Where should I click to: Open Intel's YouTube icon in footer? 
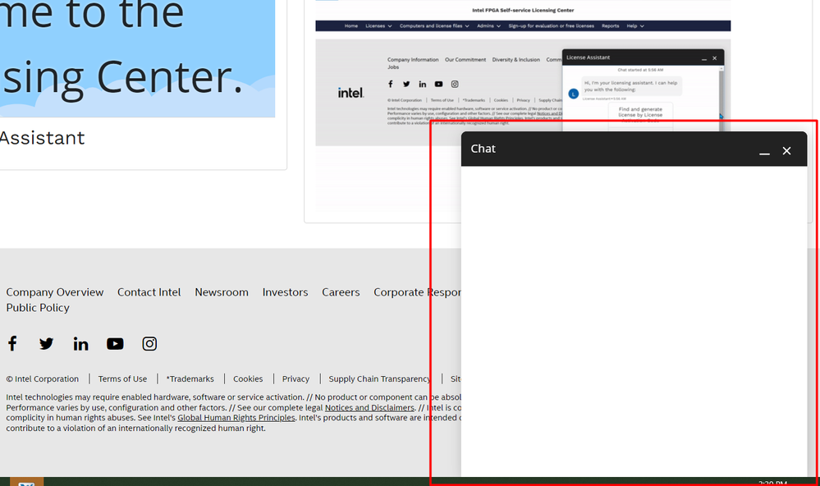point(115,344)
